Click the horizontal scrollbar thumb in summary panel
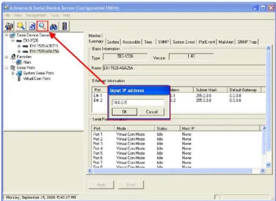 point(173,170)
